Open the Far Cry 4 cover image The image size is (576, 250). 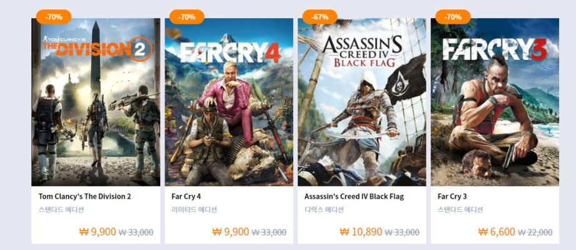coord(229,103)
